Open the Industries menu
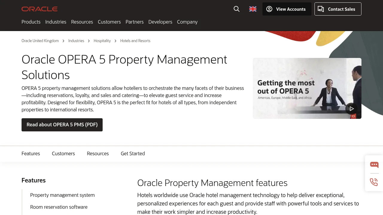 (56, 22)
